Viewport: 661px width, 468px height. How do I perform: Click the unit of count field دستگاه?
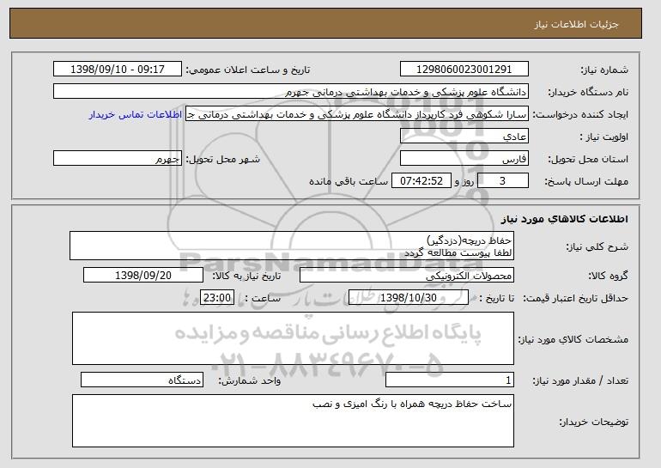(x=142, y=380)
